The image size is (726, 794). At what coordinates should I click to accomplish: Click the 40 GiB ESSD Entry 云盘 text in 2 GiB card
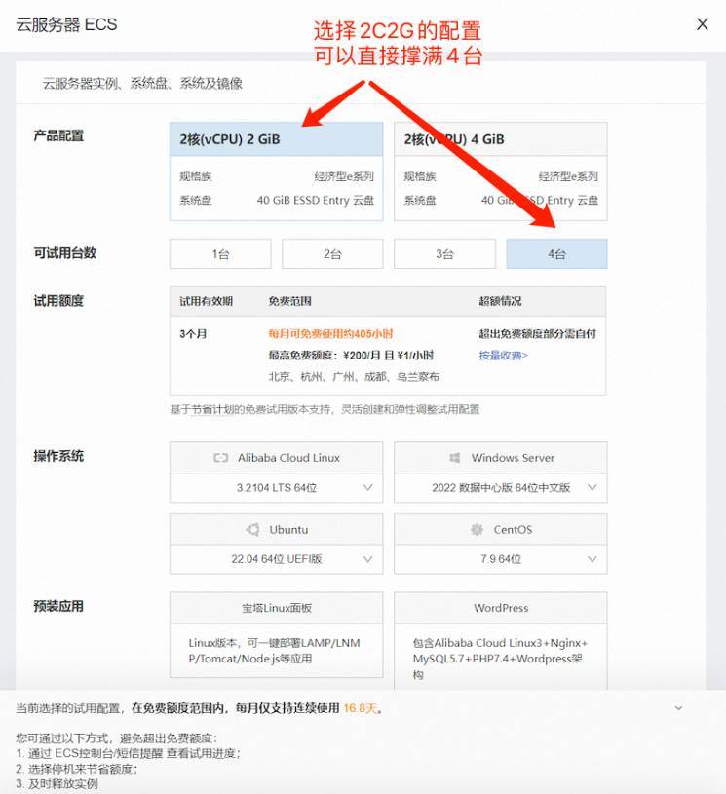315,200
